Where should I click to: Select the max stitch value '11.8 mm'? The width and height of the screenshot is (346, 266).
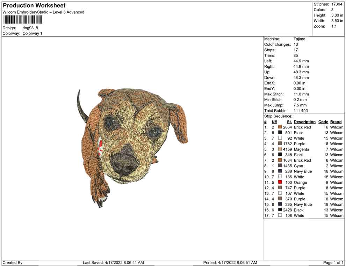point(301,94)
